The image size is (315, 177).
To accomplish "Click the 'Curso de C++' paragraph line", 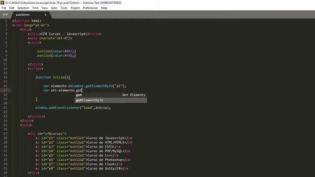I will (x=77, y=155).
